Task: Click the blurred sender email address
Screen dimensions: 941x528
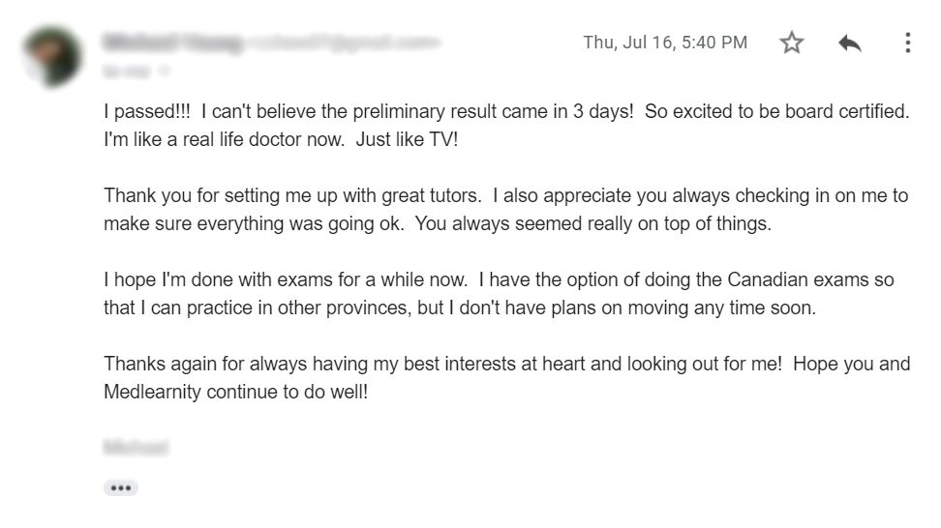Action: (344, 43)
